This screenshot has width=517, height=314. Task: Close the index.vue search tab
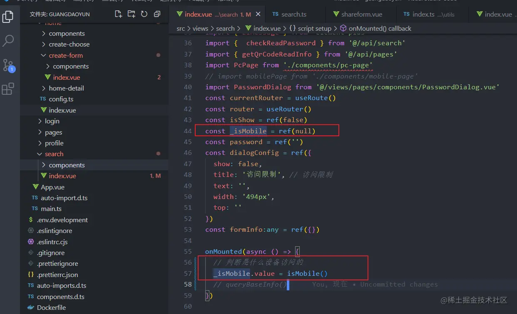[x=258, y=14]
